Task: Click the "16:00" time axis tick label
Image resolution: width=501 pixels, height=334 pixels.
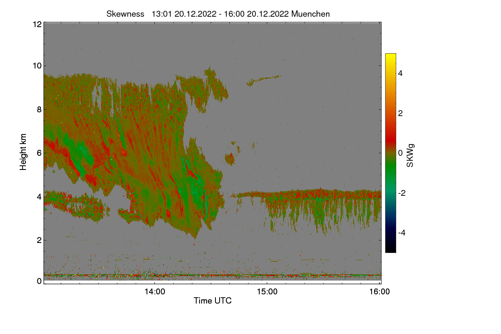Action: (x=380, y=292)
